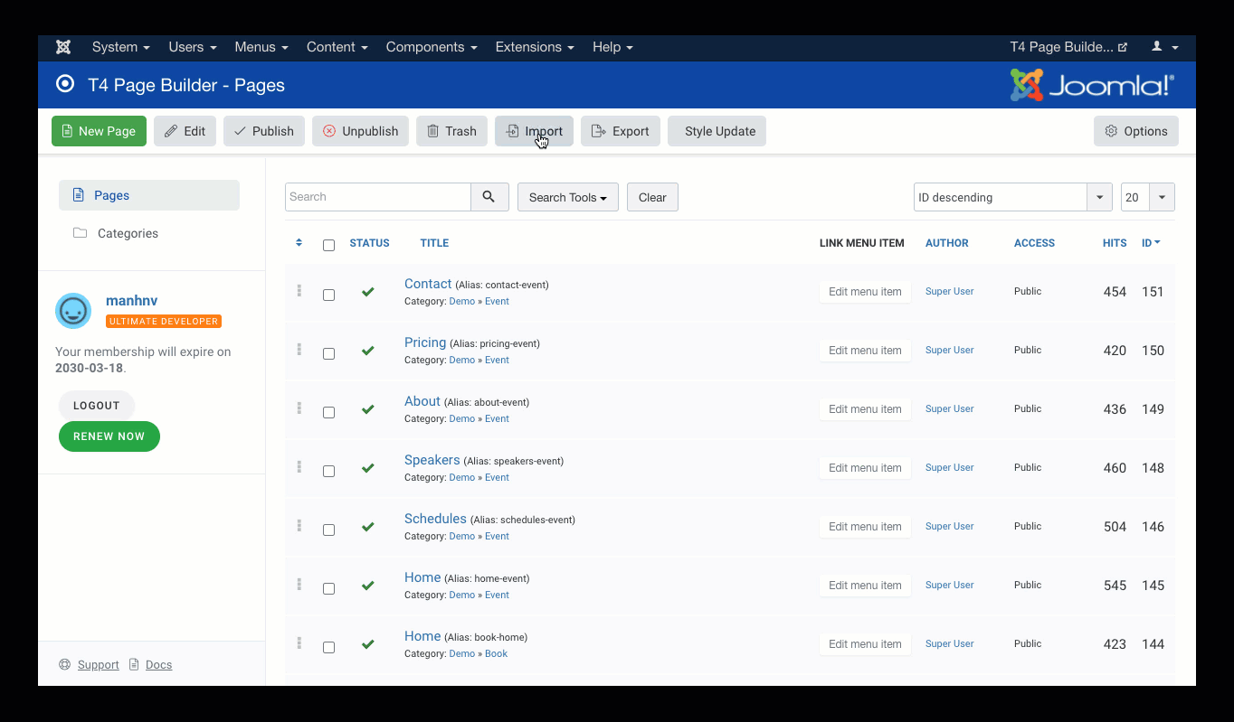Click Edit menu item for Pricing row
The height and width of the screenshot is (722, 1234).
[x=865, y=351]
